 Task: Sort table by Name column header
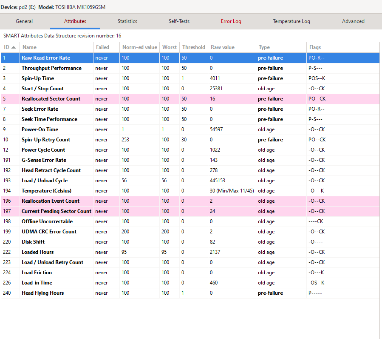pyautogui.click(x=29, y=47)
